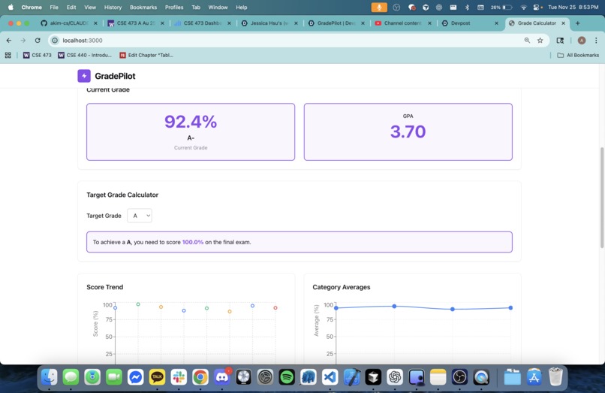
Task: Open the App Store from the dock
Action: coord(534,377)
